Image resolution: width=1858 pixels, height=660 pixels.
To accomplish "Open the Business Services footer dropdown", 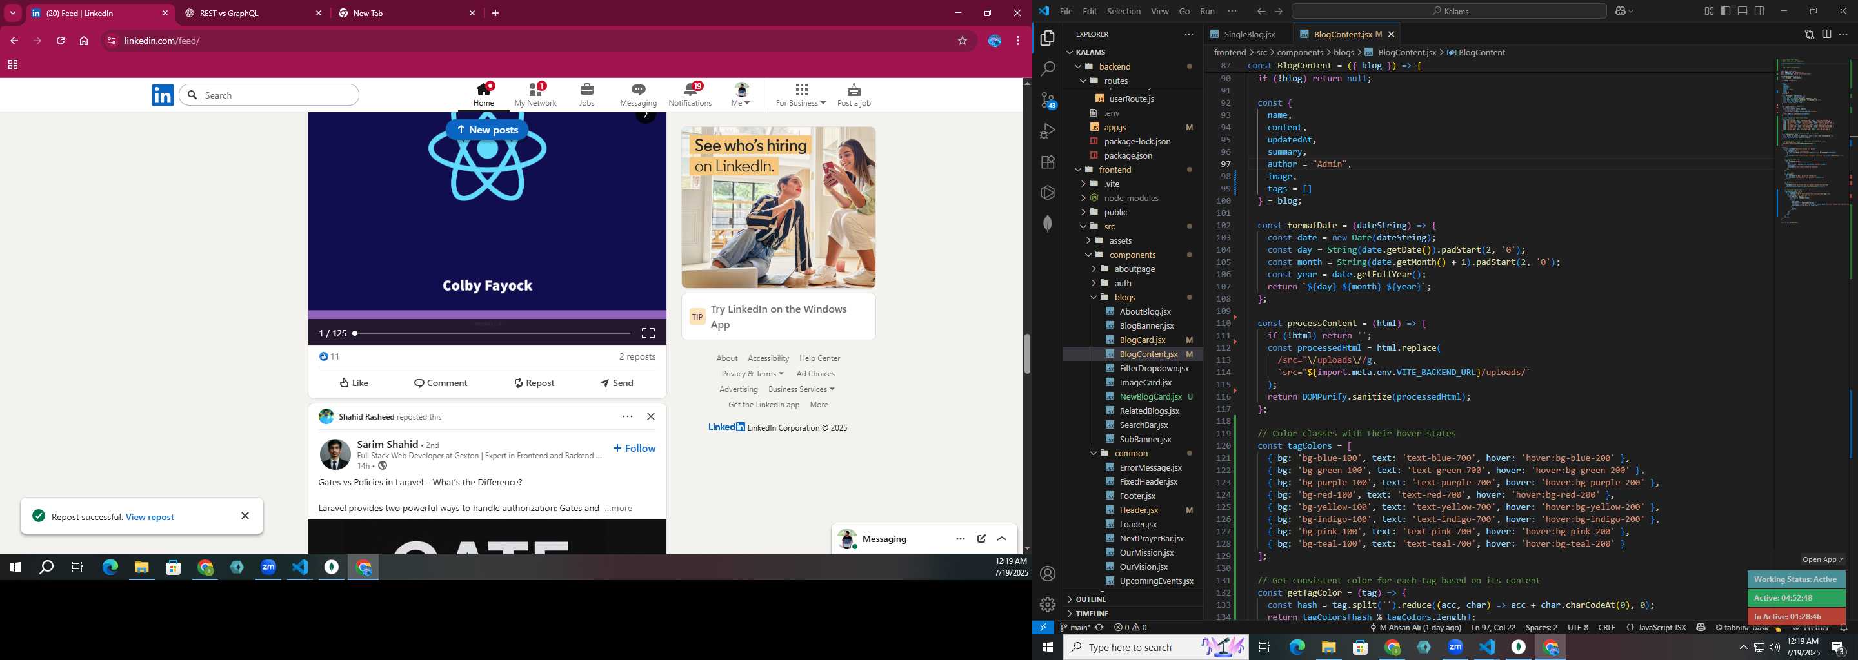I will 801,389.
